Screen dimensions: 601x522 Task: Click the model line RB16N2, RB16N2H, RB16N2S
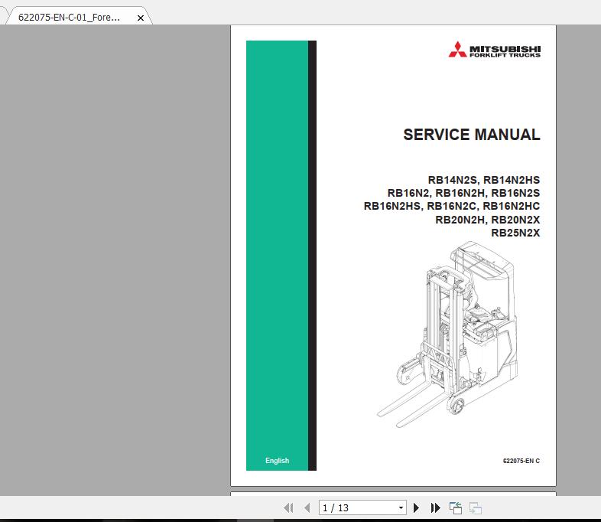tap(463, 193)
